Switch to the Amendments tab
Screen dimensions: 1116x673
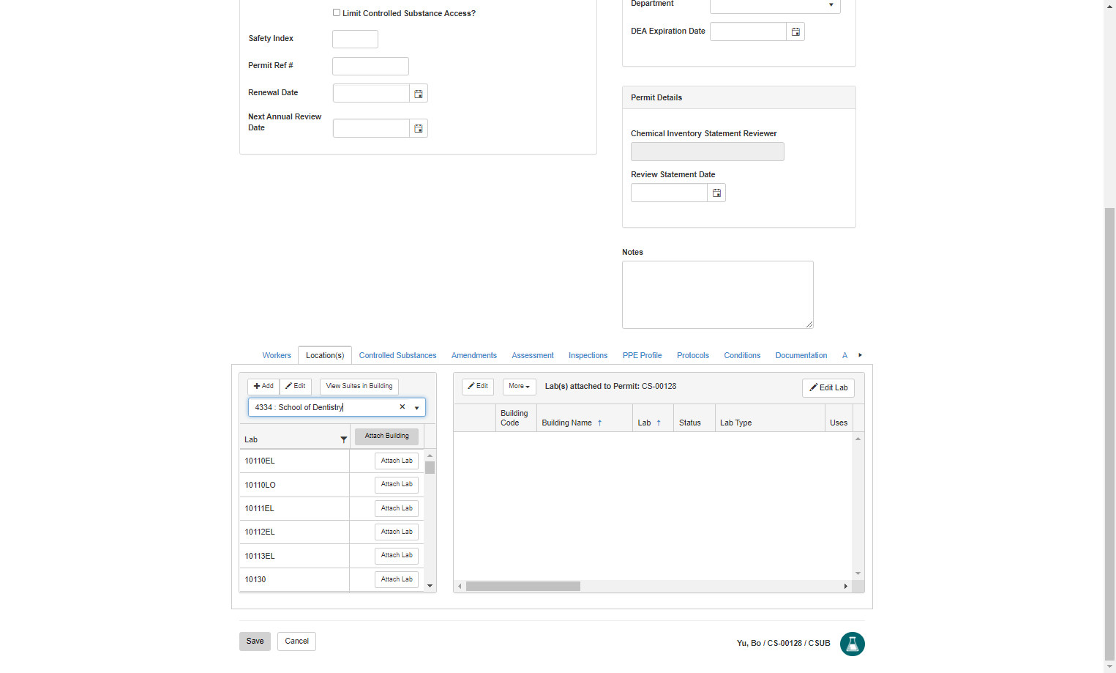coord(474,355)
